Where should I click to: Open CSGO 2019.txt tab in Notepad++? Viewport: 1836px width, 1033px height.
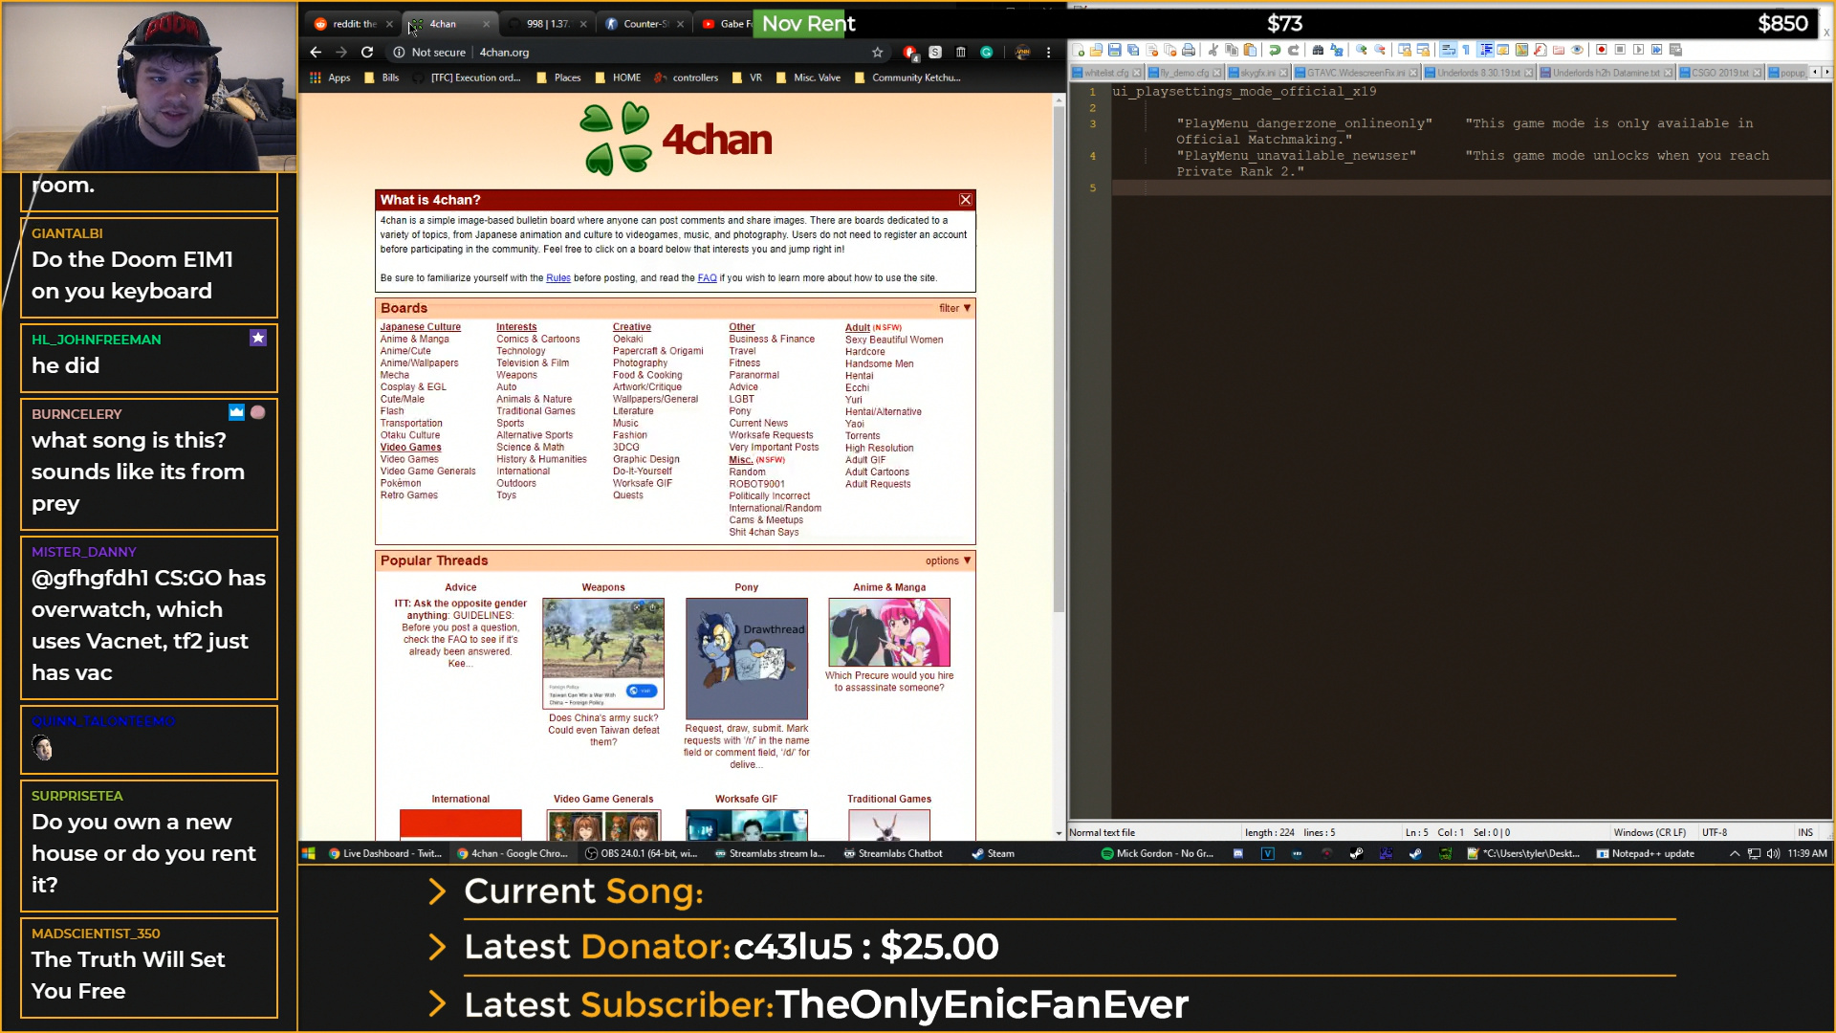tap(1721, 74)
